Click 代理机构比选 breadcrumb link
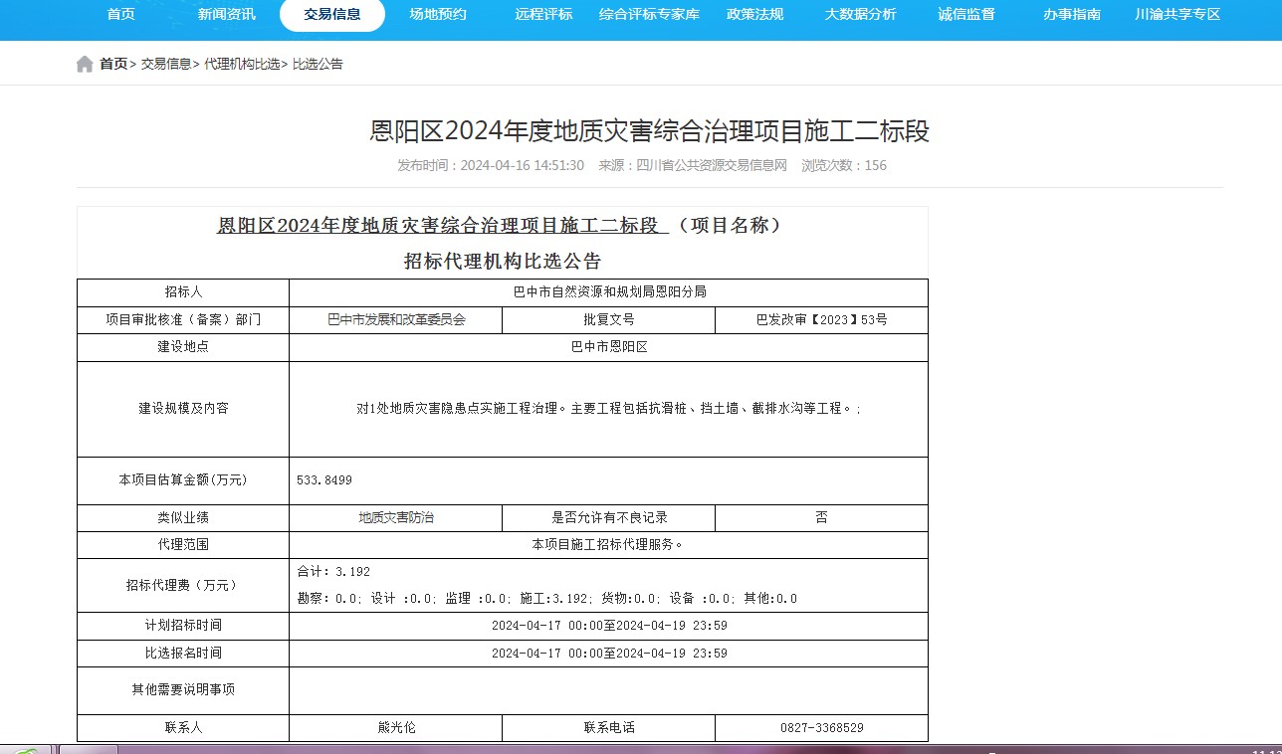This screenshot has width=1282, height=754. point(242,65)
